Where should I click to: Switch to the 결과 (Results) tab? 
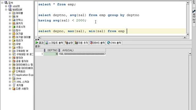40,43
